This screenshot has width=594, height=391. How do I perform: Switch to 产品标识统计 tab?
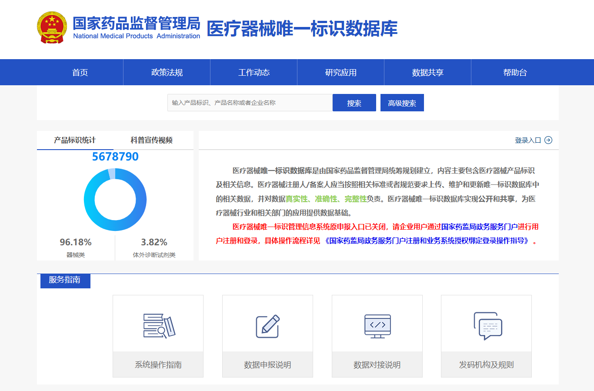[75, 140]
